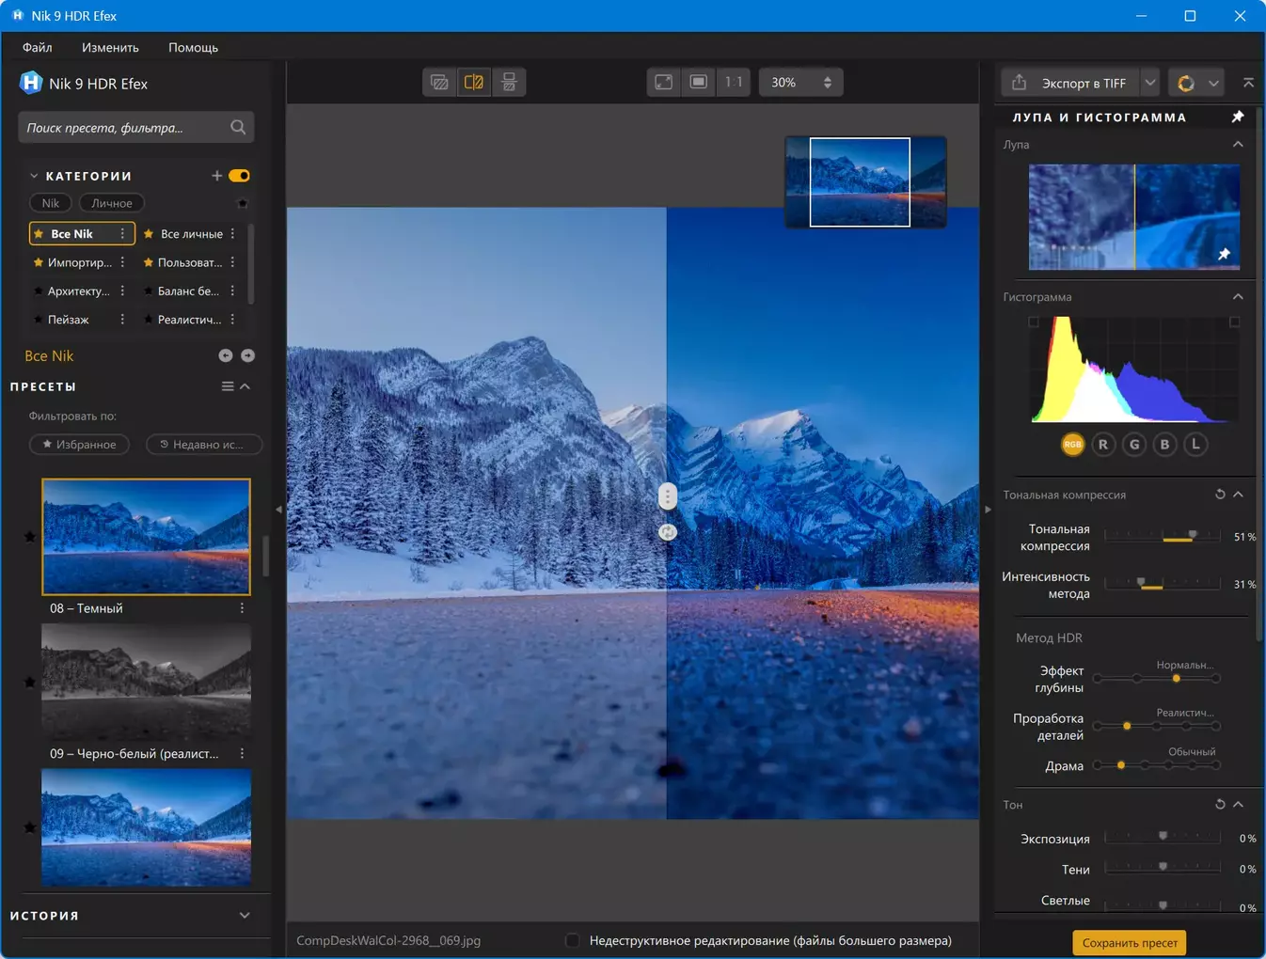The height and width of the screenshot is (959, 1266).
Task: Click the Сохранить пресет button
Action: [x=1129, y=943]
